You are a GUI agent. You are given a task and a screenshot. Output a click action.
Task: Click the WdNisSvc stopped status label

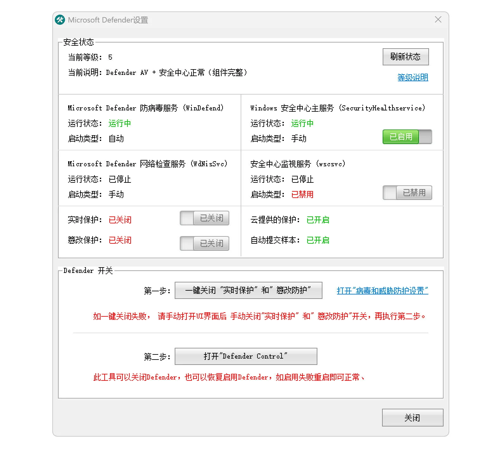click(120, 179)
